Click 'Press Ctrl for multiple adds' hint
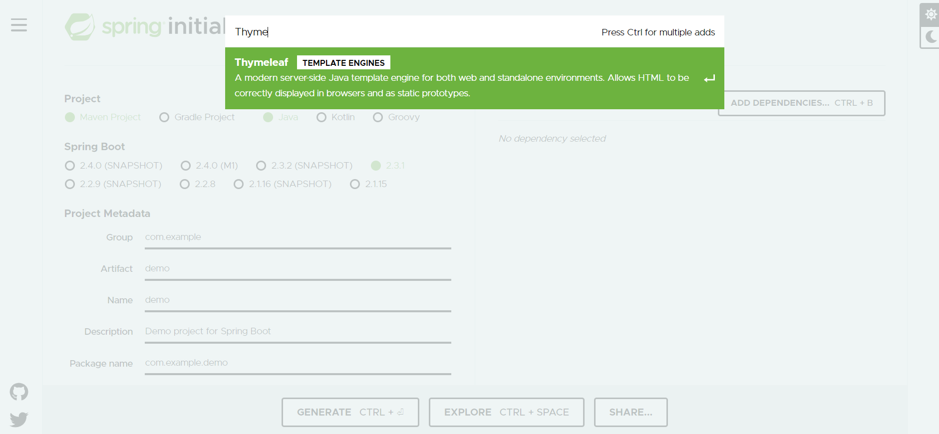Image resolution: width=939 pixels, height=434 pixels. click(x=658, y=32)
